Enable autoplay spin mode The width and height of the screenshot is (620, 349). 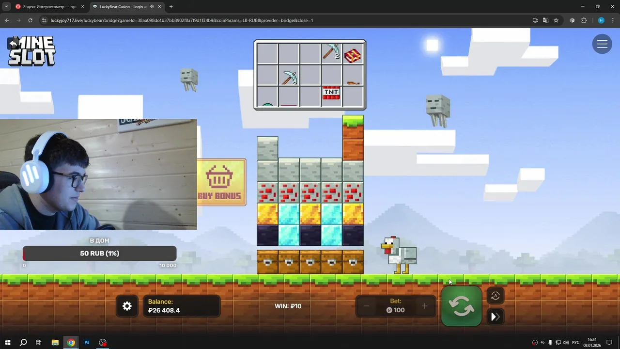(496, 296)
